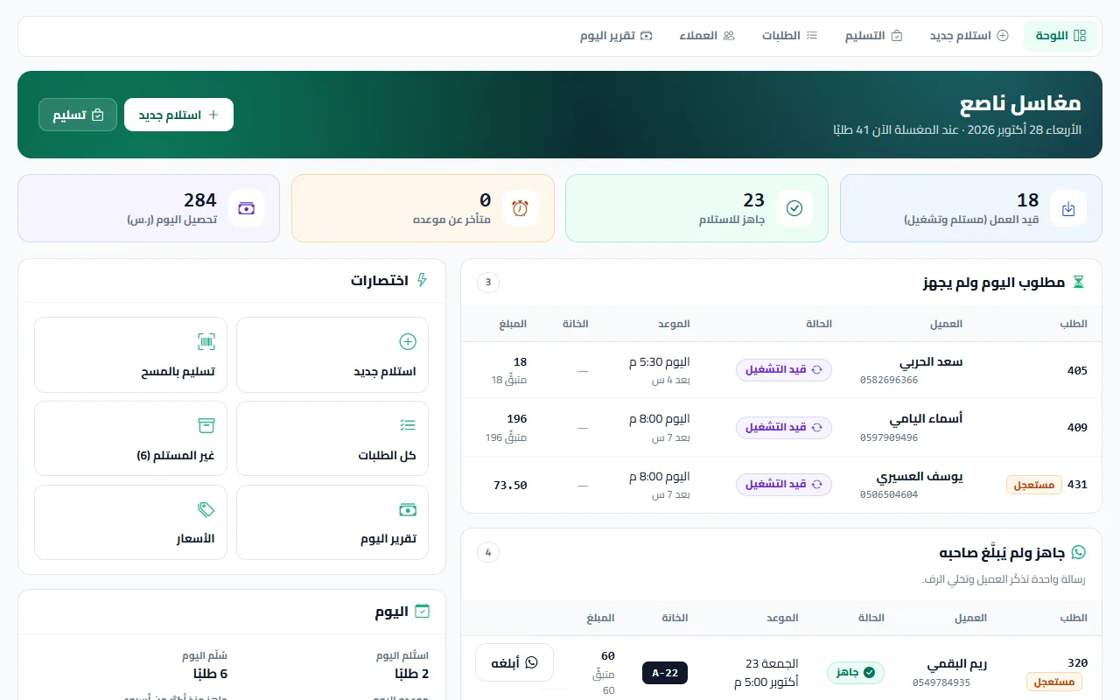Click the price tag icon
This screenshot has width=1120, height=700.
pos(206,509)
